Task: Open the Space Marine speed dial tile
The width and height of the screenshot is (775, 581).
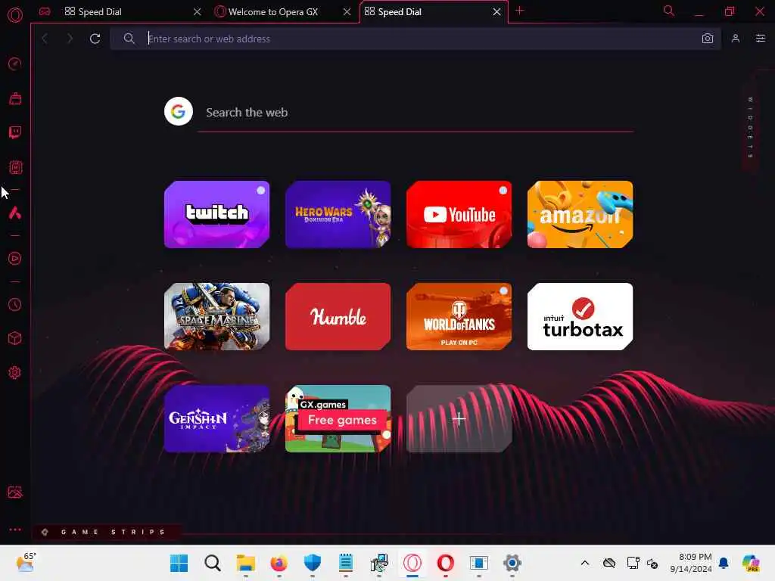Action: pyautogui.click(x=217, y=317)
